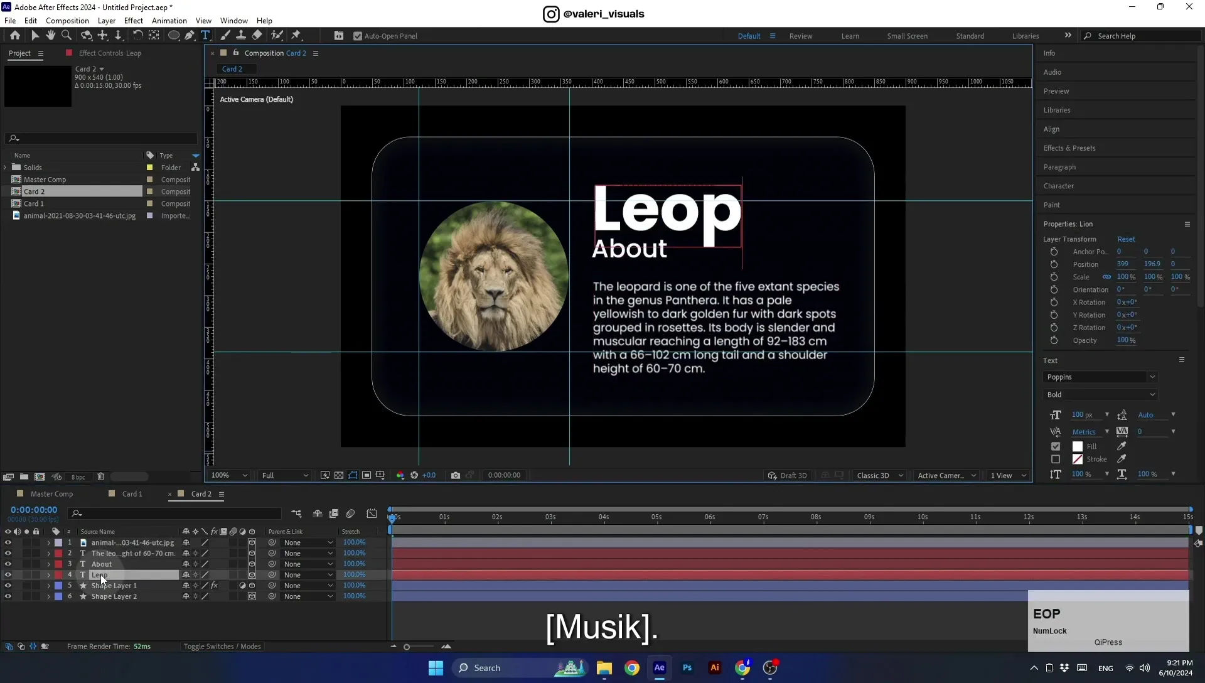Toggle visibility of animal jpg layer

click(8, 543)
